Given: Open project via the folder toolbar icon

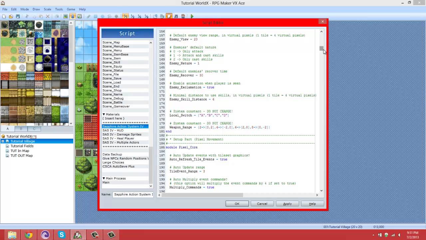Looking at the screenshot, I should pyautogui.click(x=11, y=16).
